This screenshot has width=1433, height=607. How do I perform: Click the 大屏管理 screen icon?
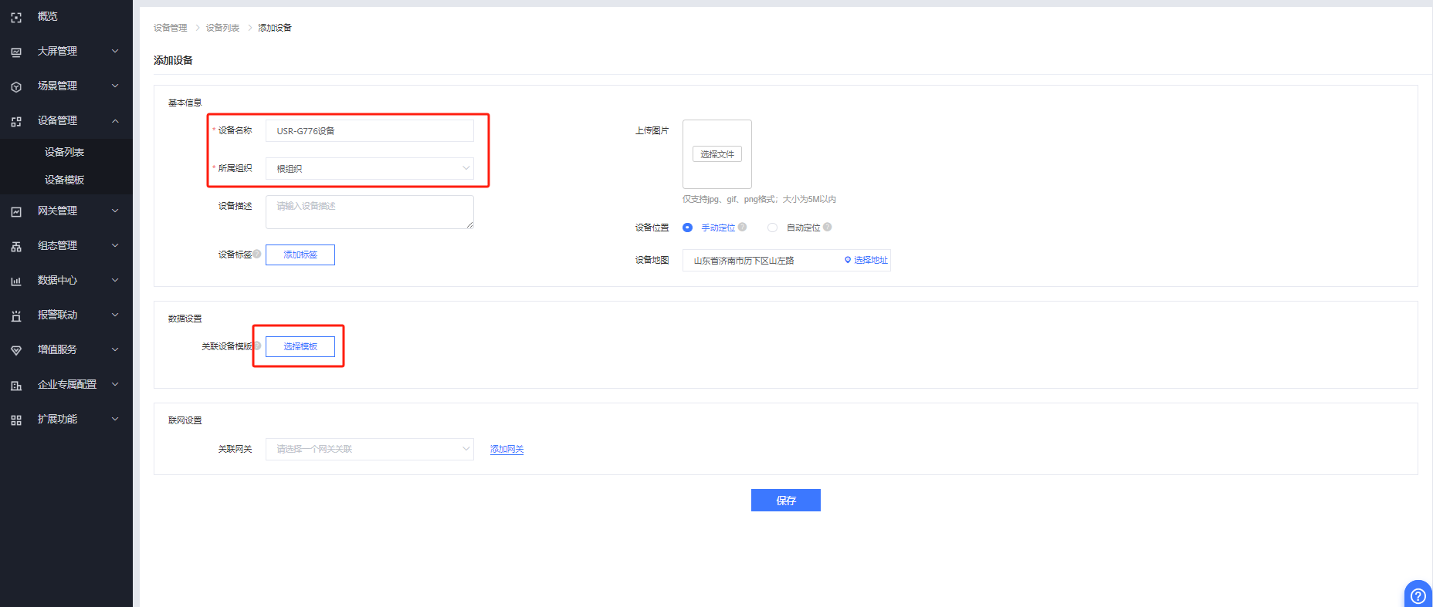point(16,52)
